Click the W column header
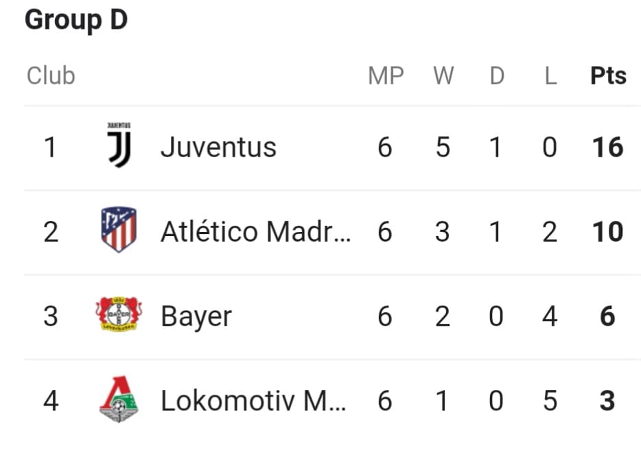The image size is (641, 453). coord(443,75)
